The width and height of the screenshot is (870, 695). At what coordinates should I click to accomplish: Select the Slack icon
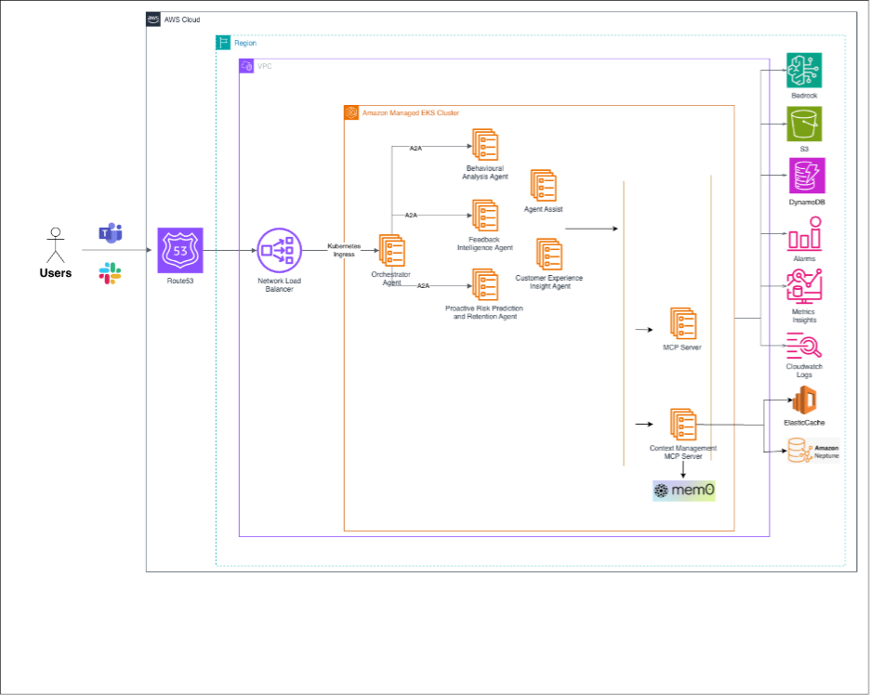pos(112,272)
